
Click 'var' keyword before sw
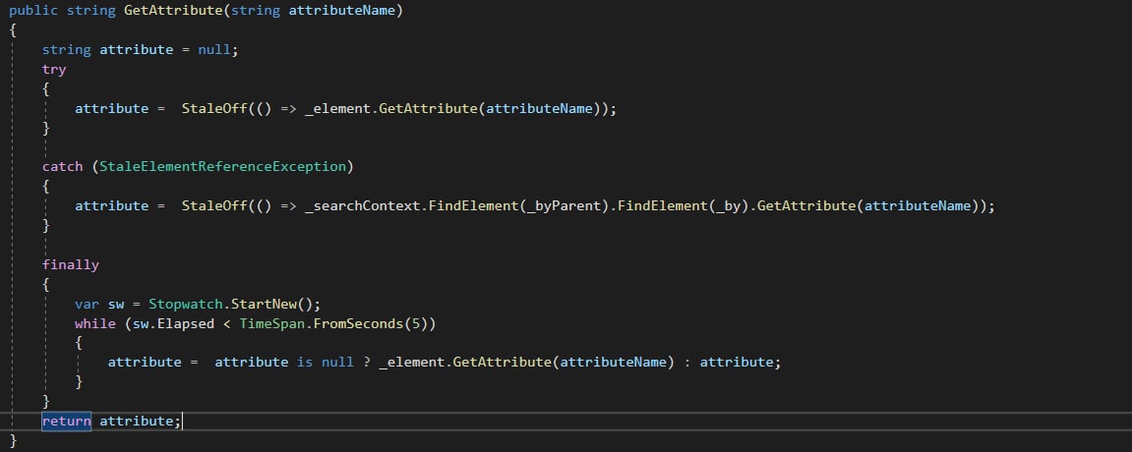click(x=88, y=304)
